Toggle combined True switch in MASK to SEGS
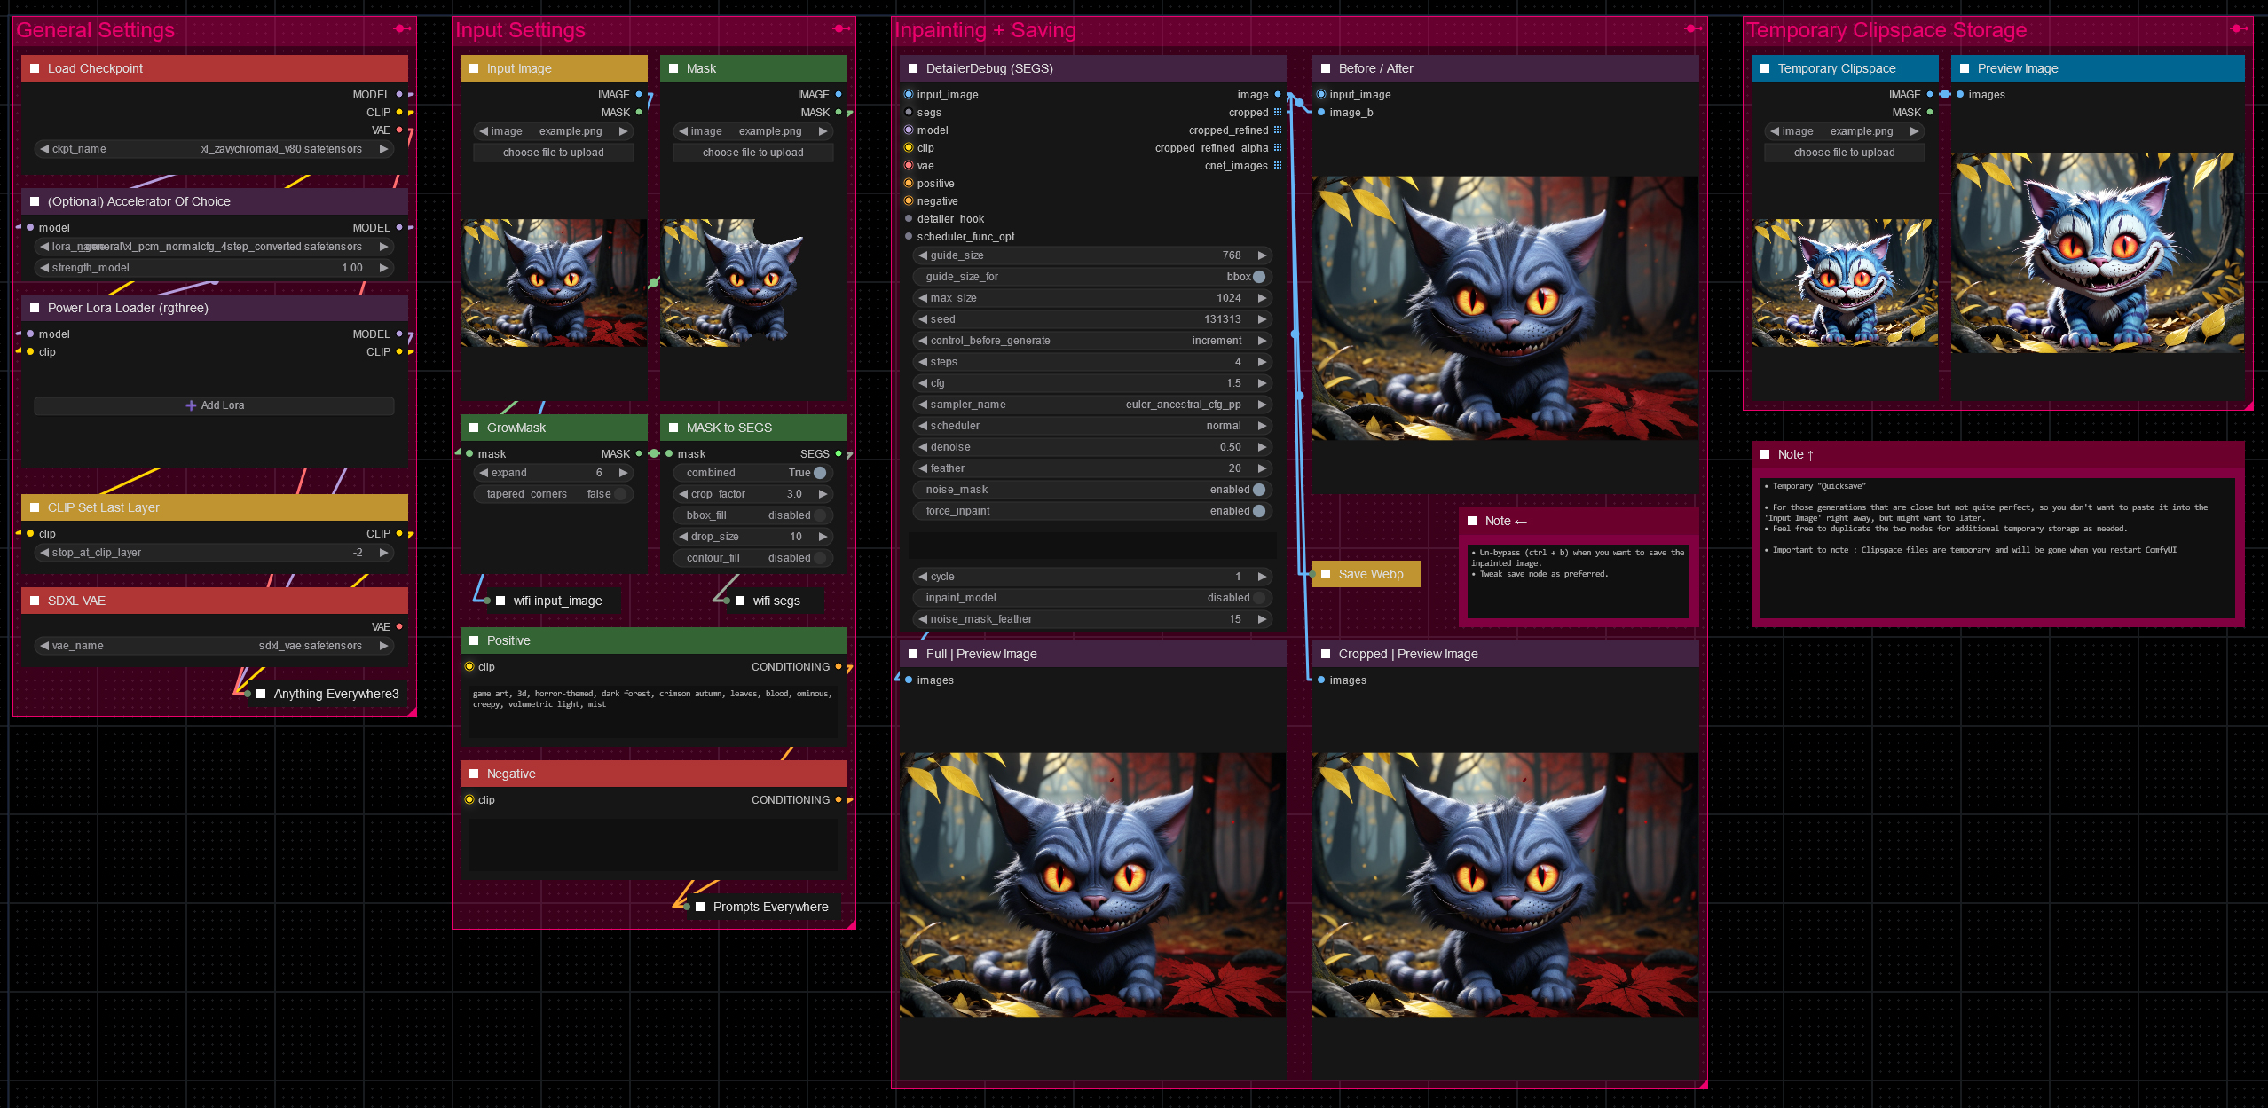 (819, 473)
